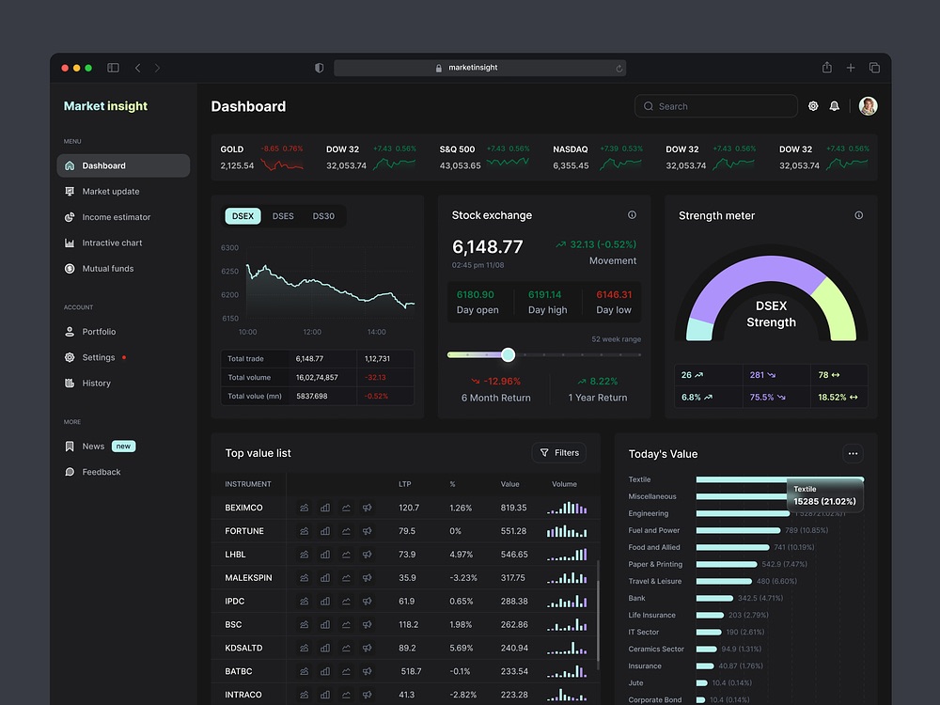Select the LHBL instrument name
940x705 pixels.
235,555
